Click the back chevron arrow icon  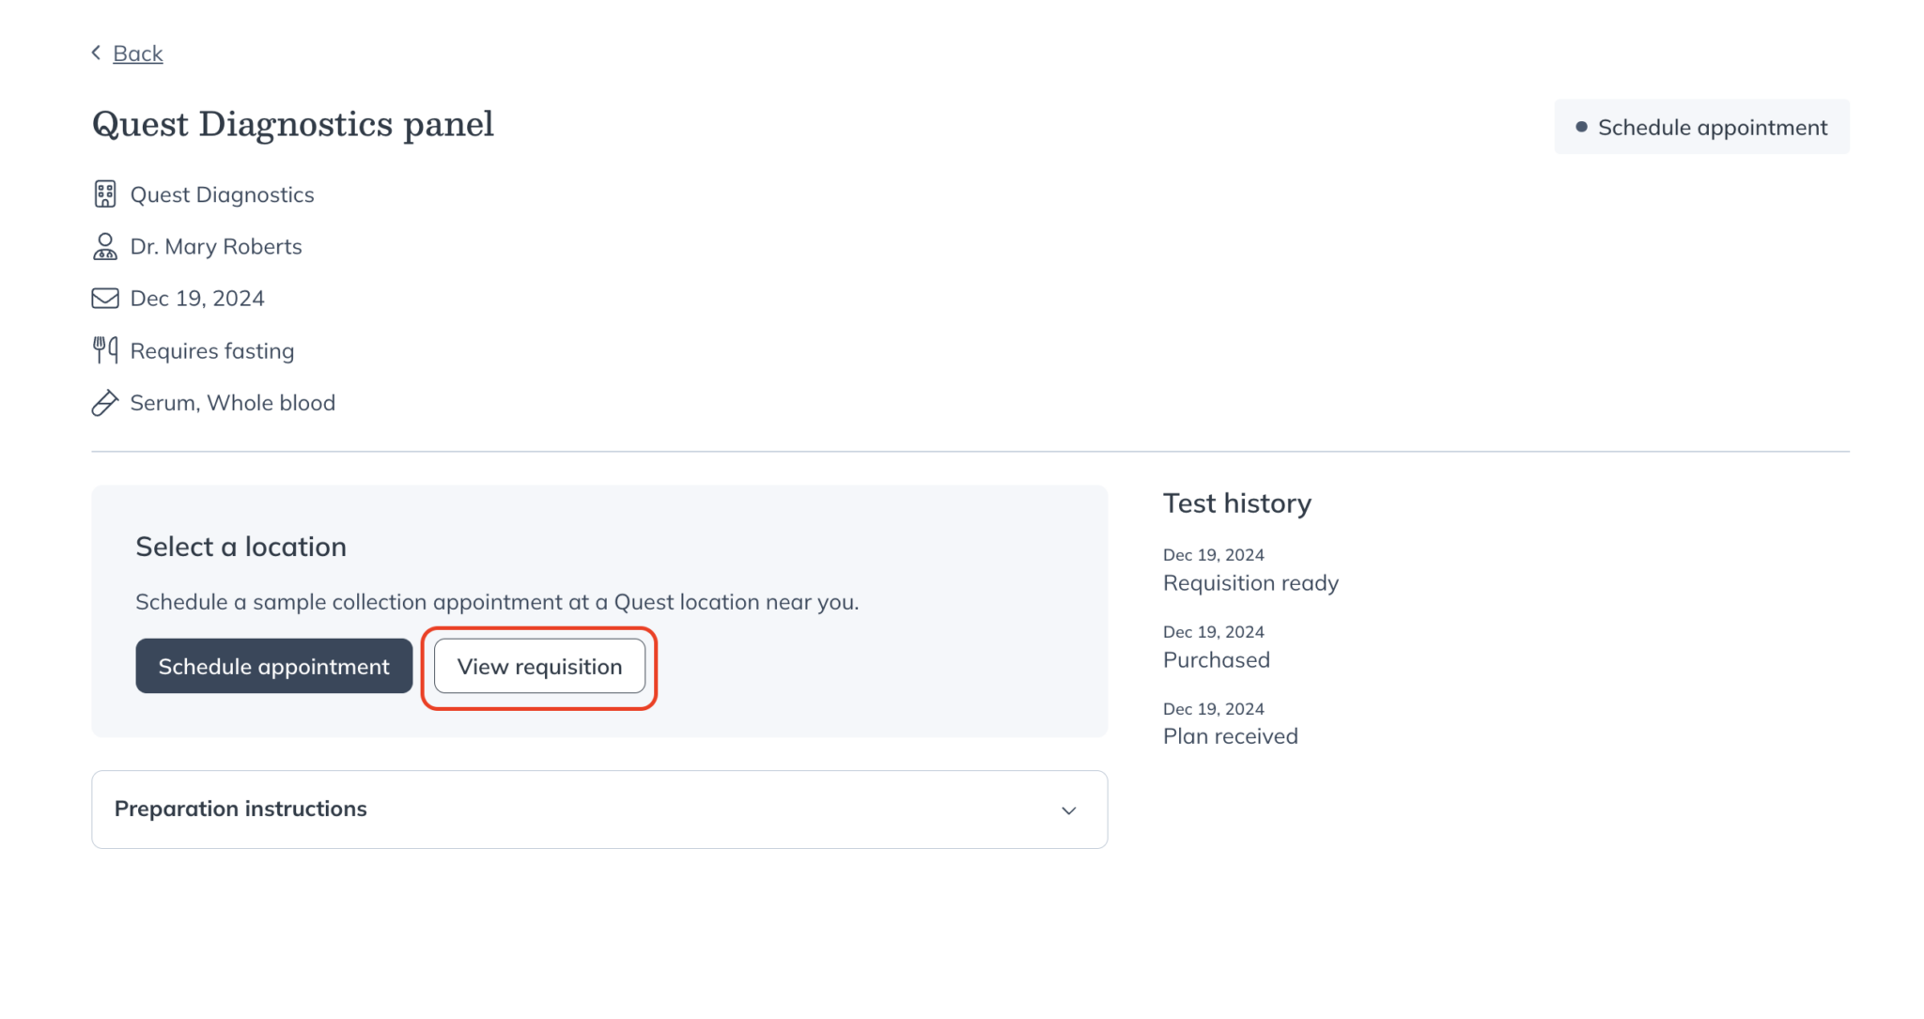click(96, 53)
